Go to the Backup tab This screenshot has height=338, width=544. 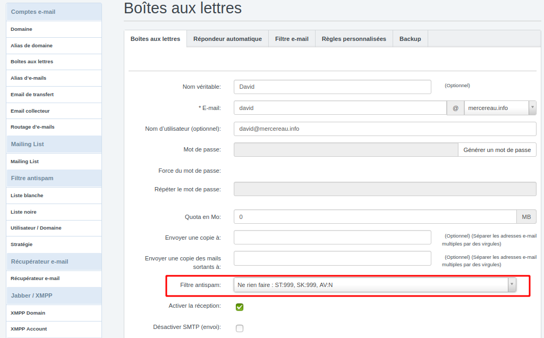point(410,39)
